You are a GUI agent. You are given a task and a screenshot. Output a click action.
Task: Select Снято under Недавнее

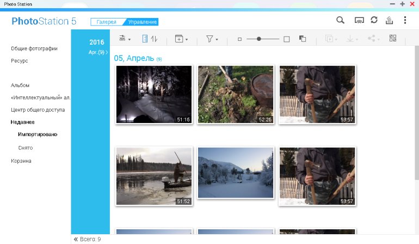26,148
